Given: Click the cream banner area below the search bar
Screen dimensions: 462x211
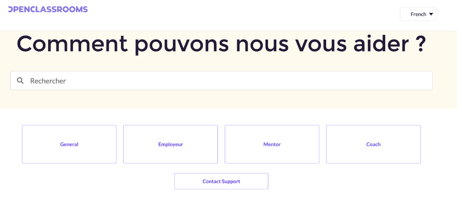Looking at the screenshot, I should [x=228, y=100].
